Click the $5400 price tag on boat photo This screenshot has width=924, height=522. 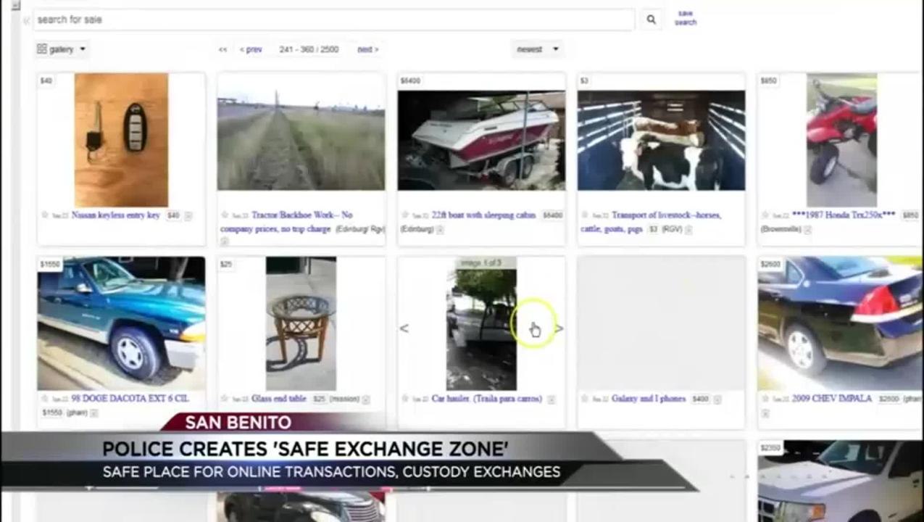(x=410, y=80)
